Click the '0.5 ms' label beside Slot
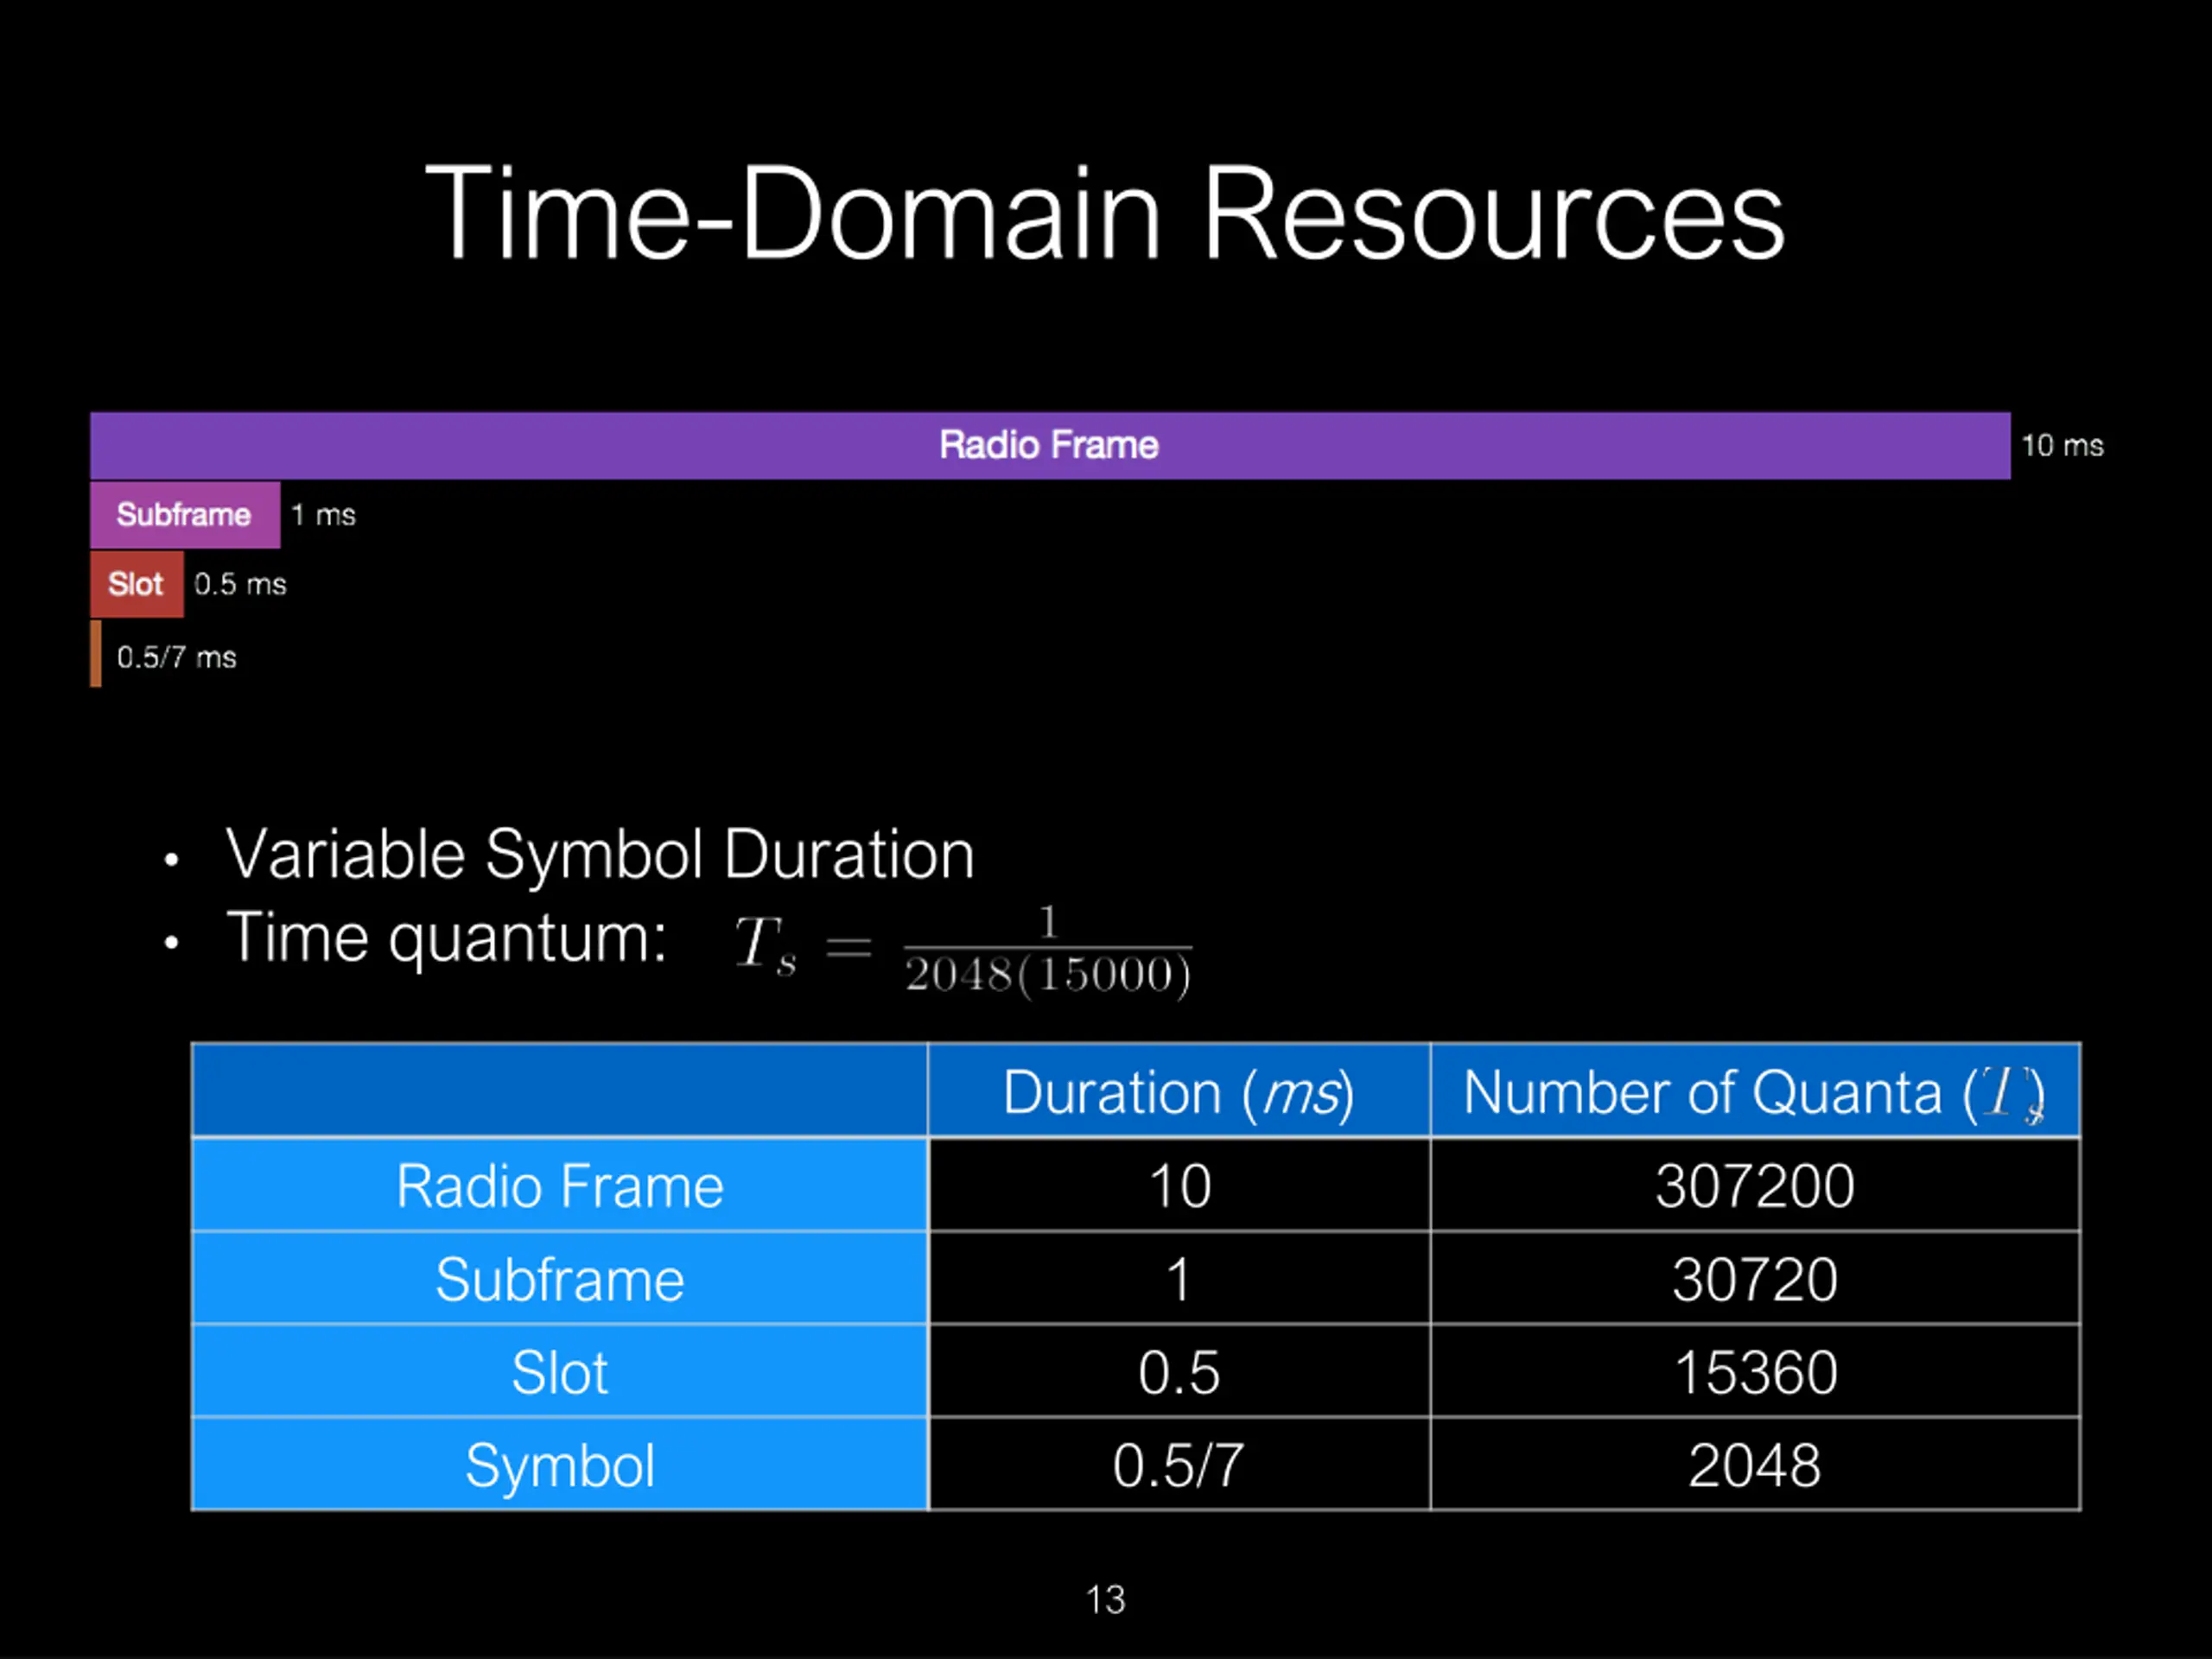 click(x=240, y=584)
